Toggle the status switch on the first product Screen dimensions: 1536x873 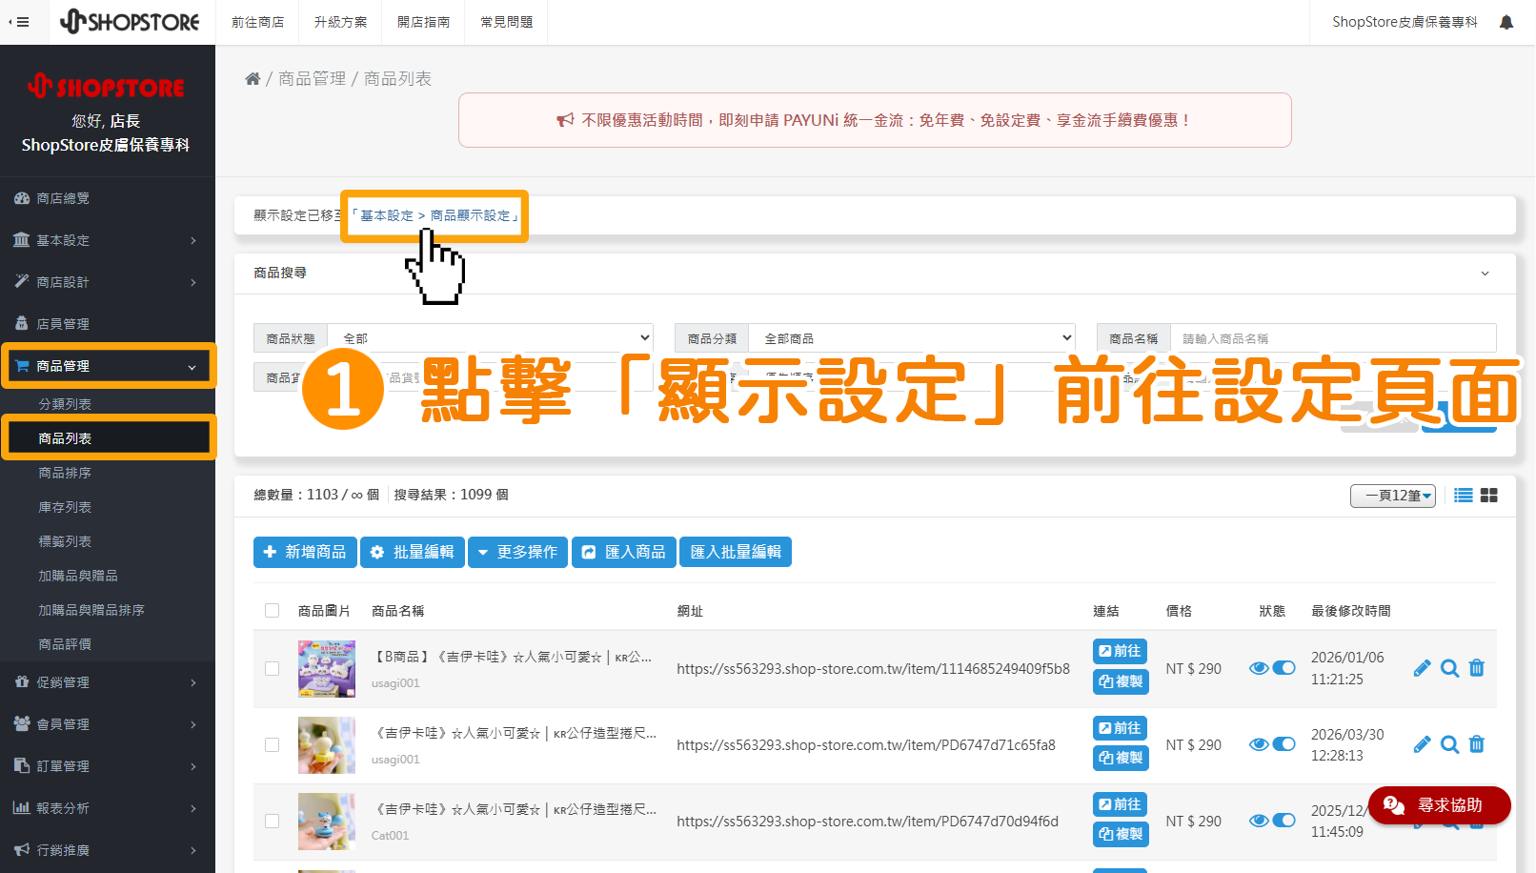tap(1283, 668)
